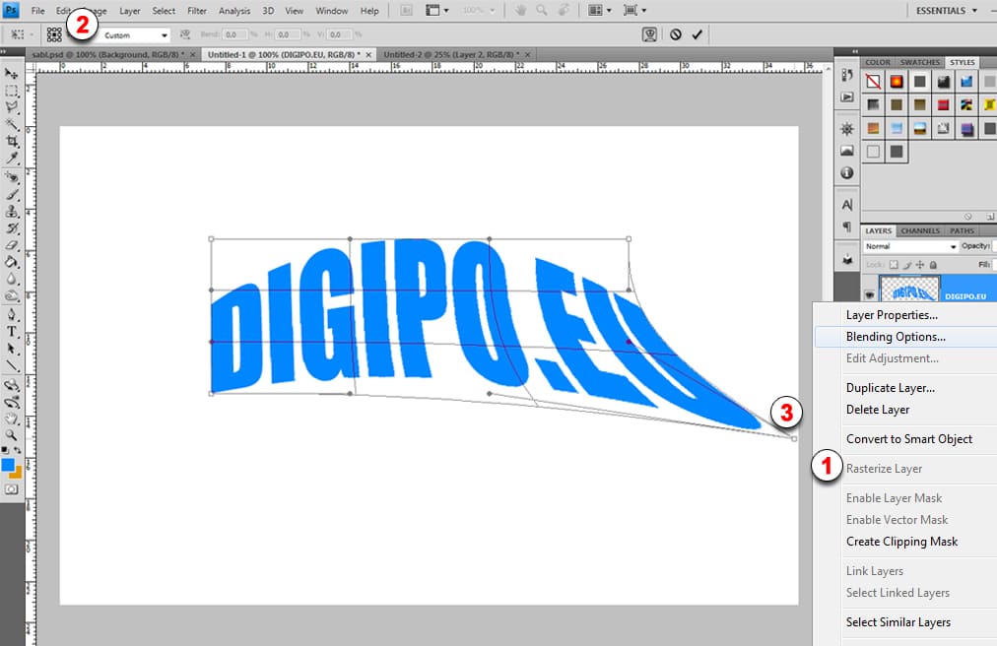Pick the Horizontal Type tool

(12, 332)
